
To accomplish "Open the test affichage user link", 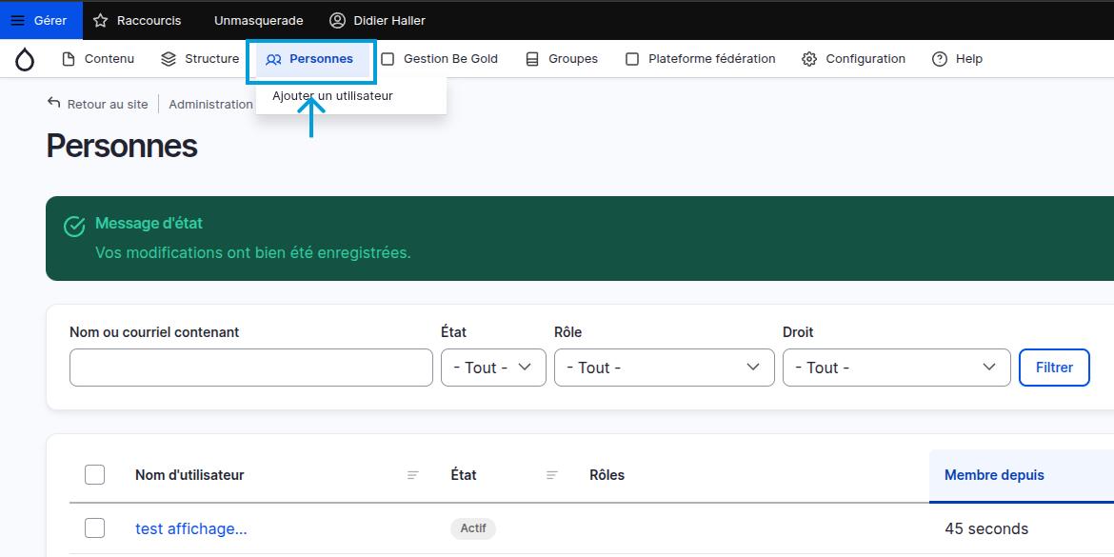I will pos(191,528).
